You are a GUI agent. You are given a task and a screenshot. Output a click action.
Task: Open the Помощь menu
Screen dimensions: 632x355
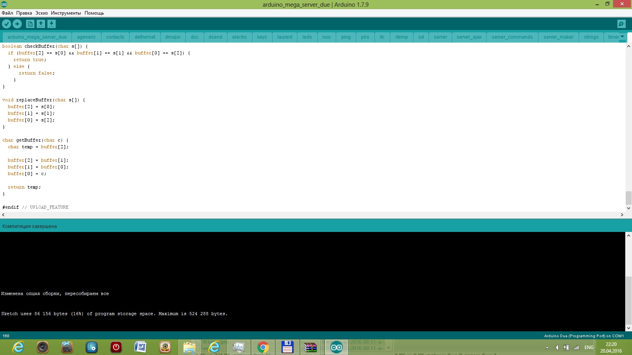tap(94, 13)
